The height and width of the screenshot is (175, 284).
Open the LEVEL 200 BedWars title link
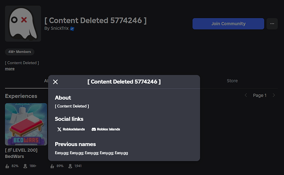click(21, 153)
